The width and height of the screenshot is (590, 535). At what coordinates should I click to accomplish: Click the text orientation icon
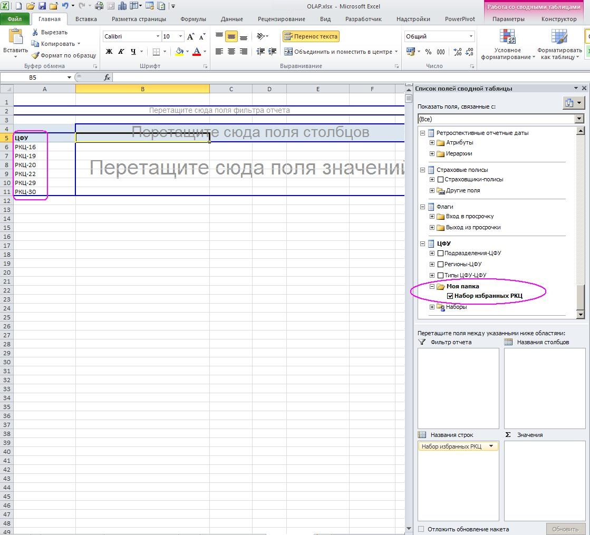pos(260,36)
